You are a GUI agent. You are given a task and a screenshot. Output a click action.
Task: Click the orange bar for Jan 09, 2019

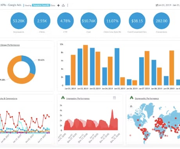(172, 68)
